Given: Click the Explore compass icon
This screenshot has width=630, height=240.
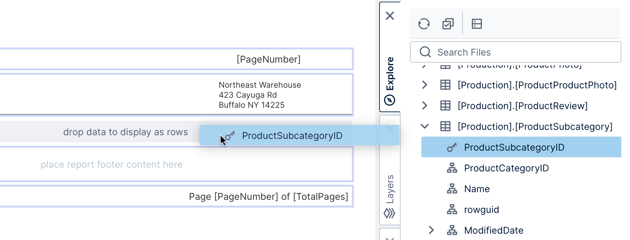Looking at the screenshot, I should coord(390,100).
